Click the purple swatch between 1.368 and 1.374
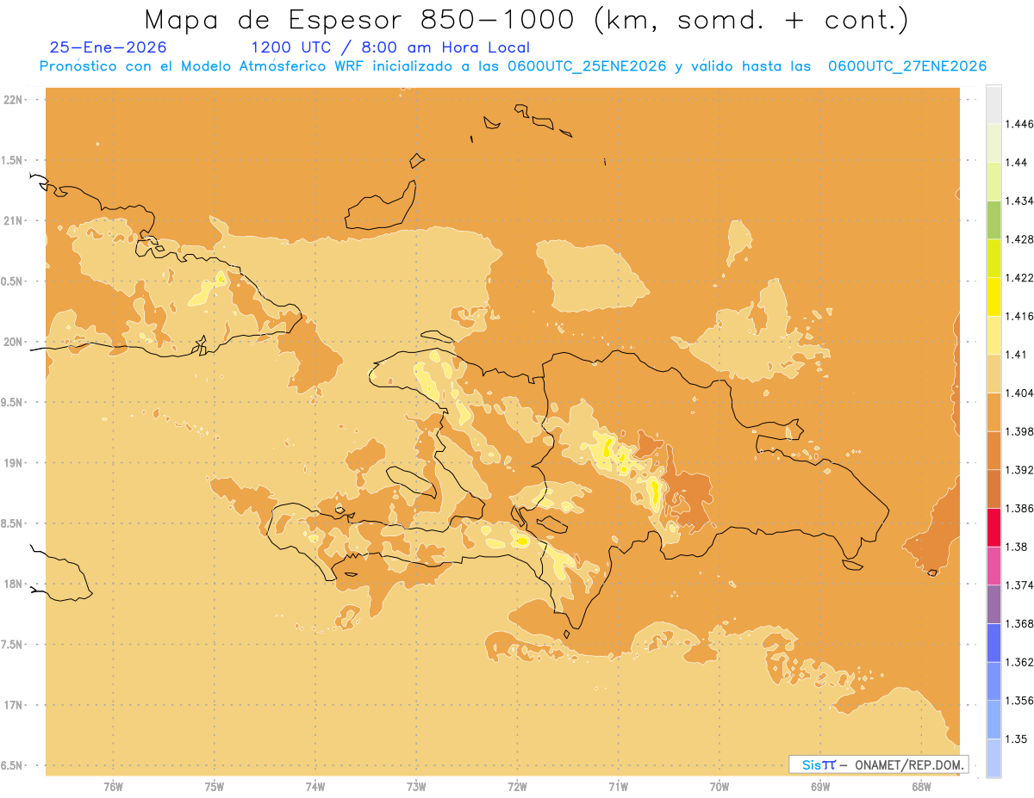This screenshot has height=798, width=1034. click(994, 604)
